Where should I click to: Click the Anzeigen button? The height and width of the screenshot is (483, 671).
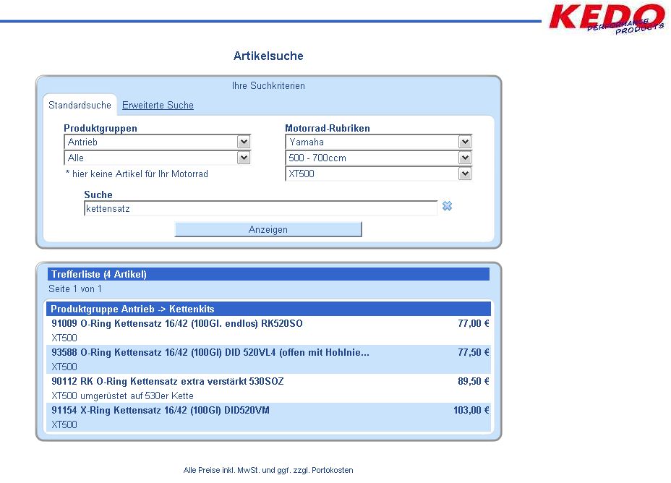[x=268, y=229]
